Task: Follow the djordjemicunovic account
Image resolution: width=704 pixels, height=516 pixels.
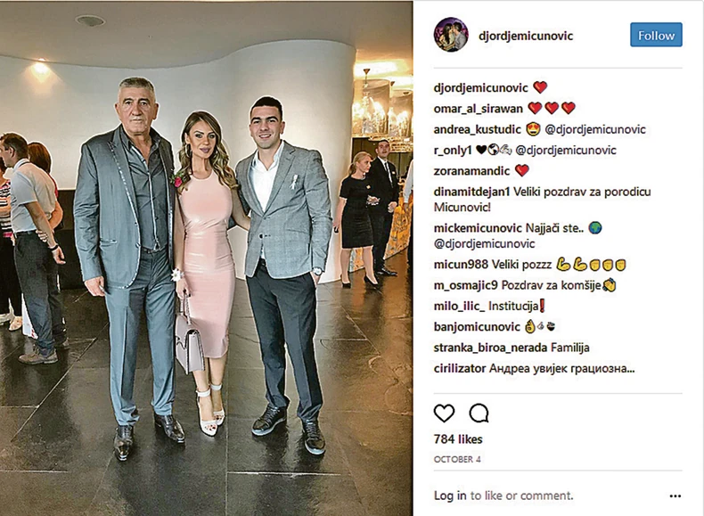Action: (x=656, y=35)
